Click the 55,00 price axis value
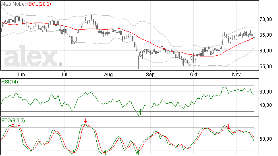This screenshot has width=278, height=156. click(266, 67)
